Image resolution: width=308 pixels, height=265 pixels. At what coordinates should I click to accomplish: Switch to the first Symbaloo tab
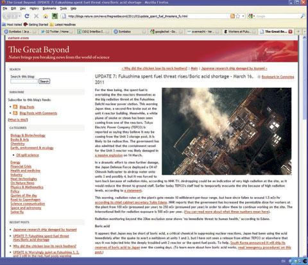pyautogui.click(x=20, y=31)
